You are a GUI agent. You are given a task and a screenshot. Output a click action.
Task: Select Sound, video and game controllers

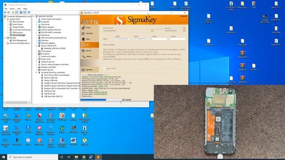click(55, 64)
